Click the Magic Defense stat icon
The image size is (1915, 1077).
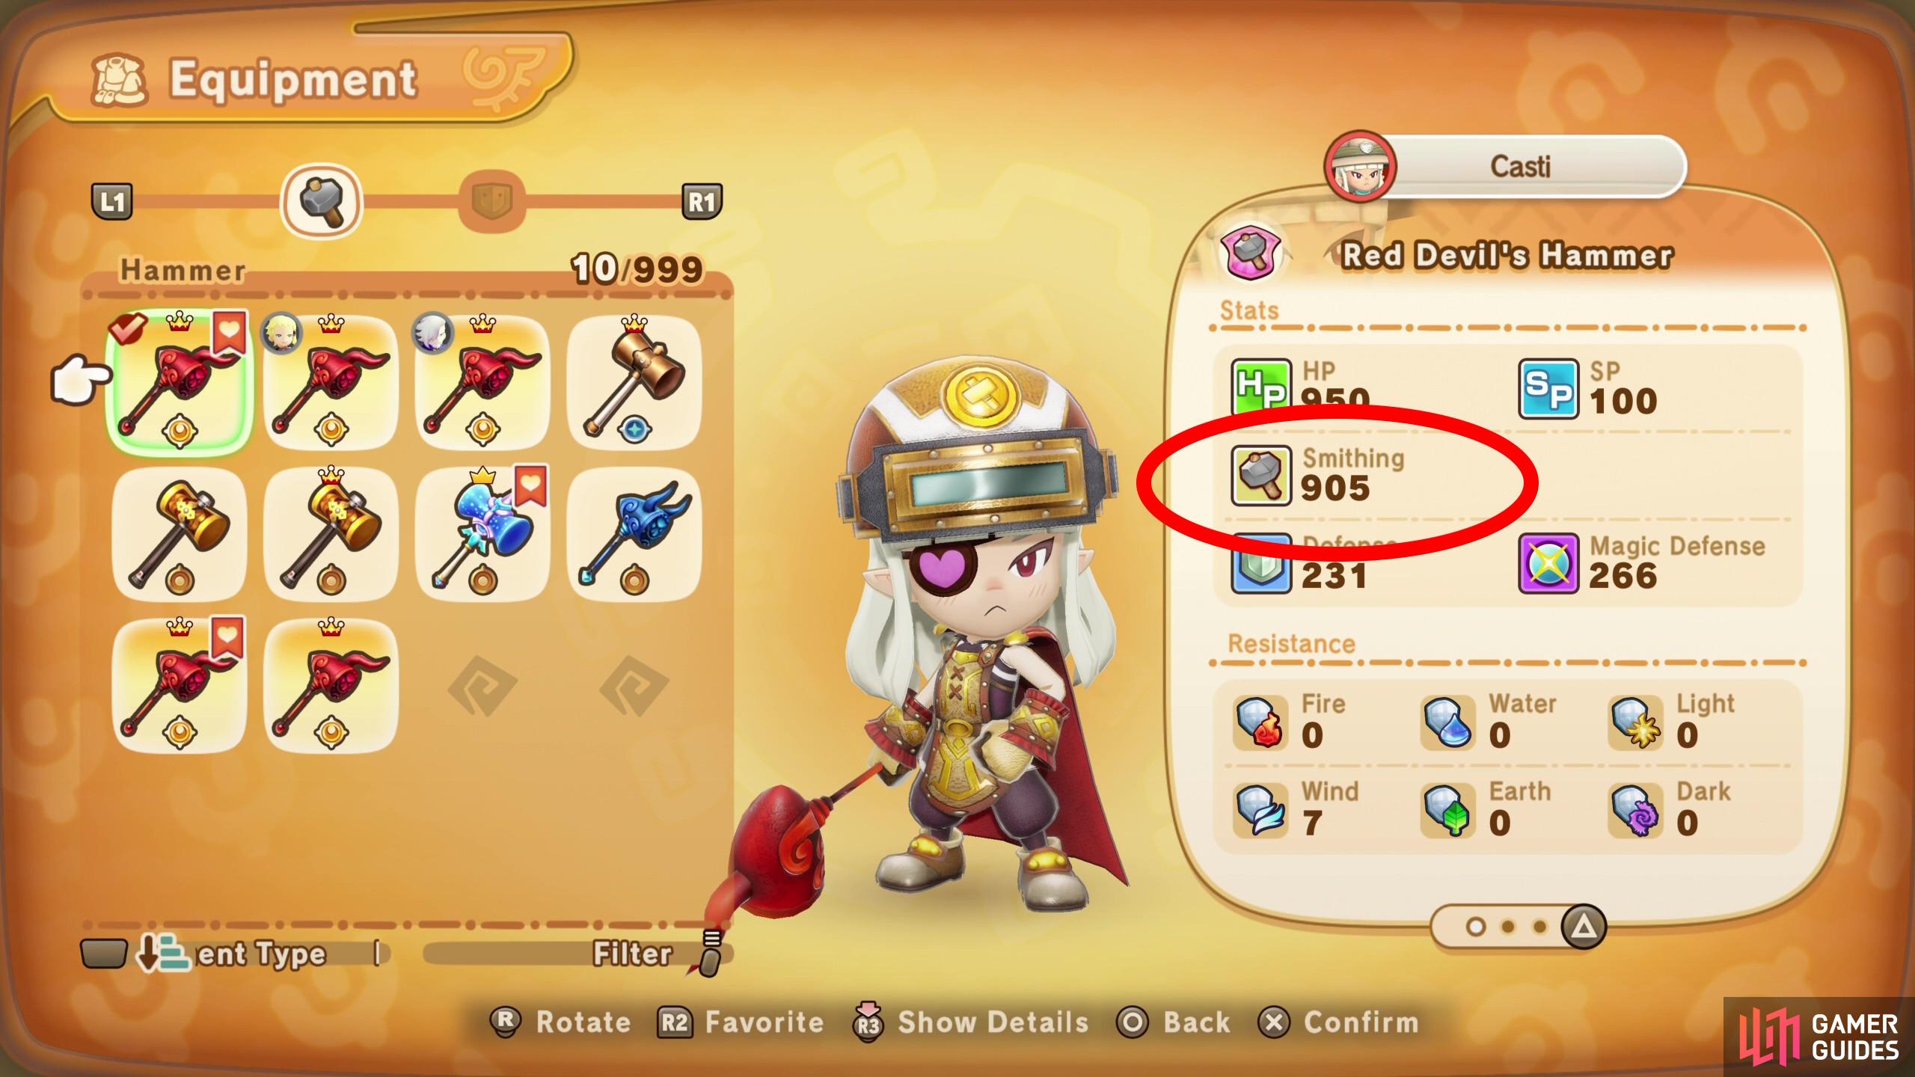point(1548,563)
